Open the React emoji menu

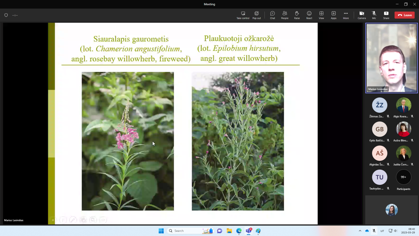coord(309,15)
